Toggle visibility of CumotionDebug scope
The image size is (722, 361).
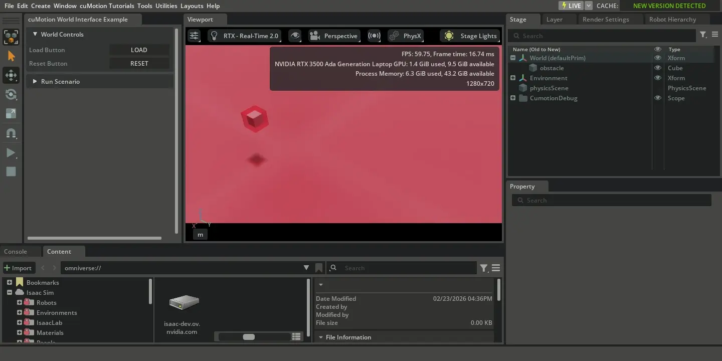pyautogui.click(x=657, y=98)
